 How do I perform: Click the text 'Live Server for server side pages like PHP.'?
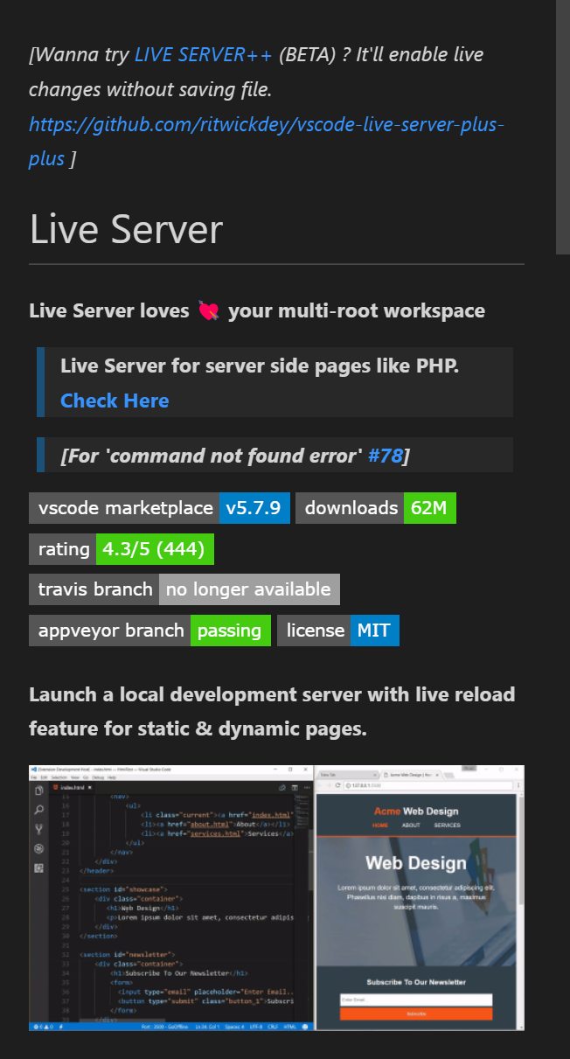260,366
